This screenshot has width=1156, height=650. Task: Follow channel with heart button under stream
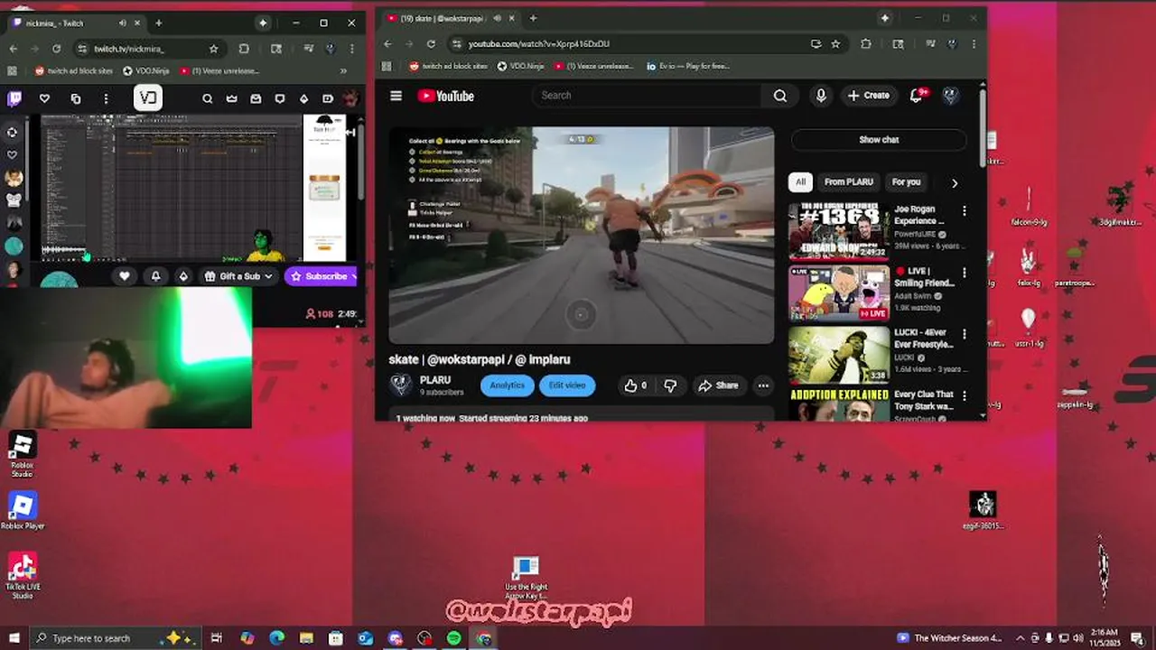click(125, 276)
